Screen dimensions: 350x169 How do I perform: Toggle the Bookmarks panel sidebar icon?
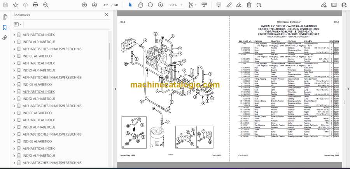tap(5, 28)
